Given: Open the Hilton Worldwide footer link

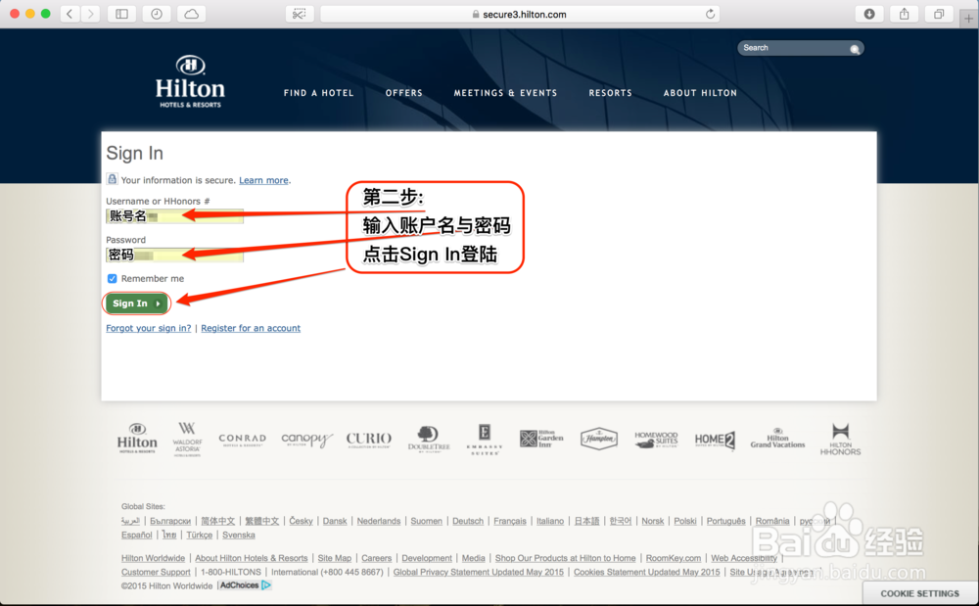Looking at the screenshot, I should [153, 559].
